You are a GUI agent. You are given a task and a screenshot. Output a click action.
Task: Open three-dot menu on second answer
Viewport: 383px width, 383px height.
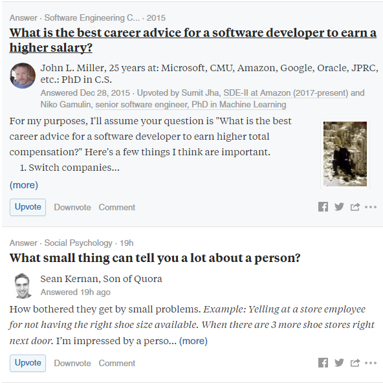(371, 363)
